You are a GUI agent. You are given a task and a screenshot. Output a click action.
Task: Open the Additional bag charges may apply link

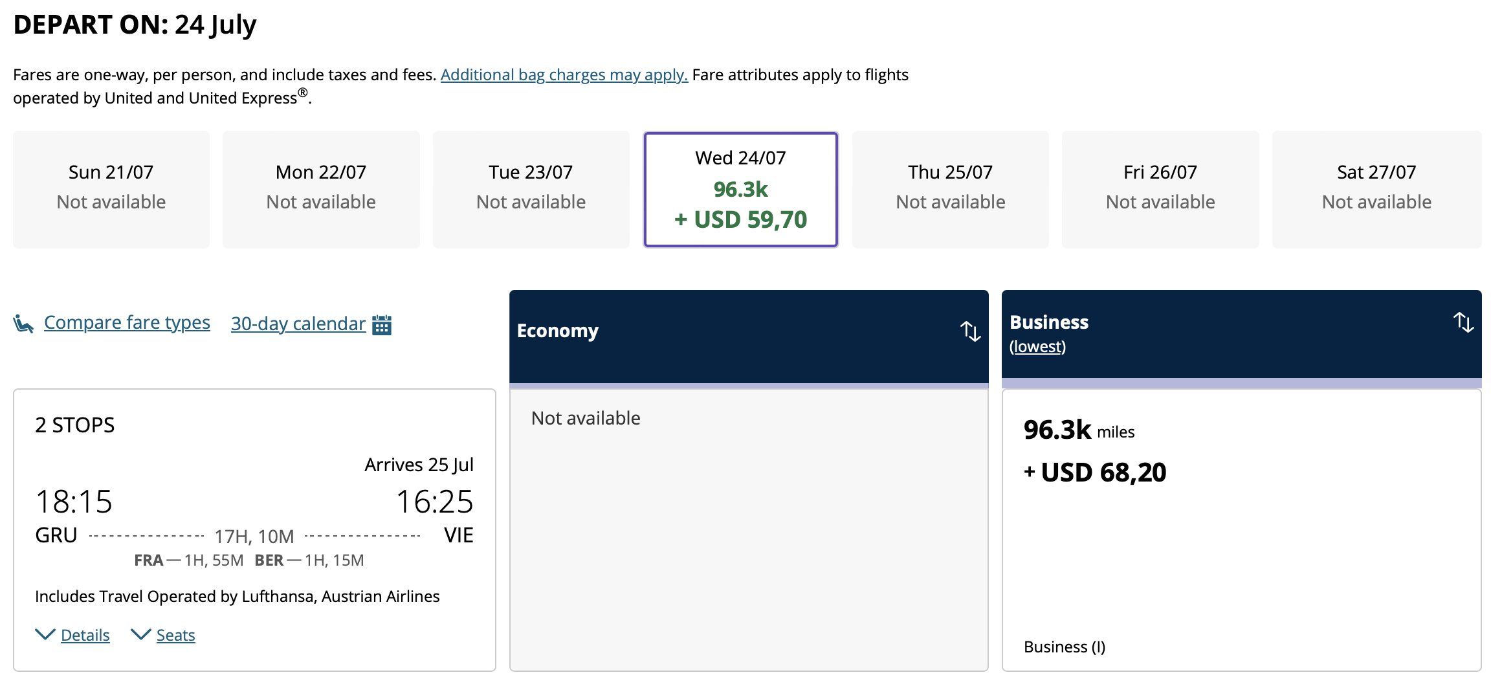coord(564,74)
